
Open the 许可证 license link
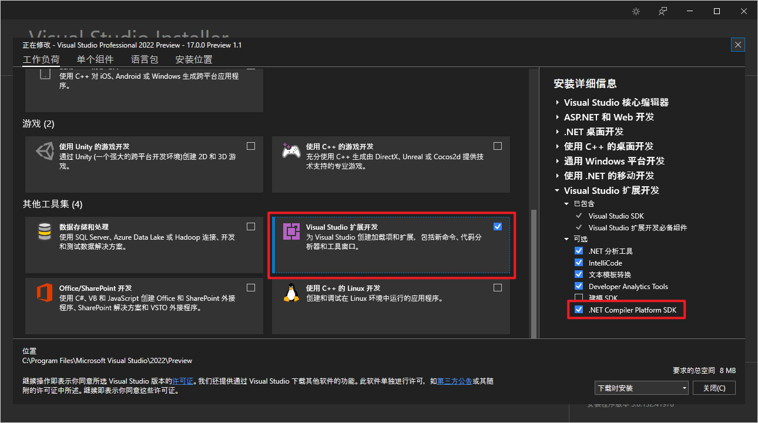pos(183,381)
